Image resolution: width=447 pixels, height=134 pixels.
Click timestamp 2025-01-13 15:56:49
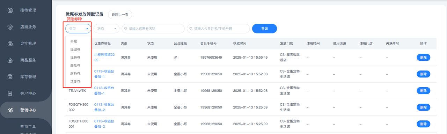[250, 57]
